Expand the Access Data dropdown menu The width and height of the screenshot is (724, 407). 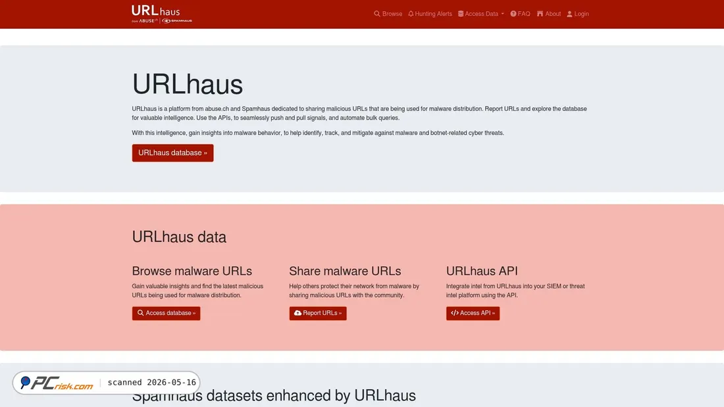(x=480, y=14)
